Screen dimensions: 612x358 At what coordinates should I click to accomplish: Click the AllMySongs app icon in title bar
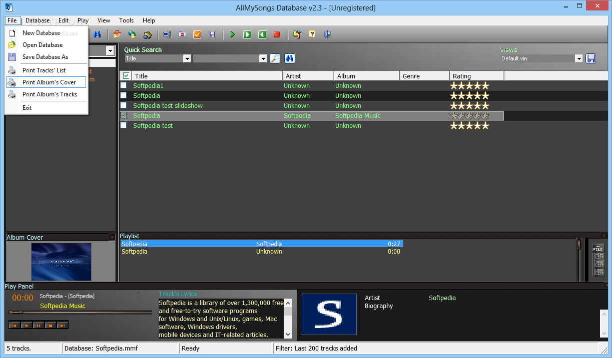(9, 7)
